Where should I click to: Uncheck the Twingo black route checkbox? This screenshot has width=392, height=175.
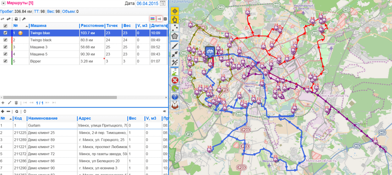pyautogui.click(x=5, y=40)
